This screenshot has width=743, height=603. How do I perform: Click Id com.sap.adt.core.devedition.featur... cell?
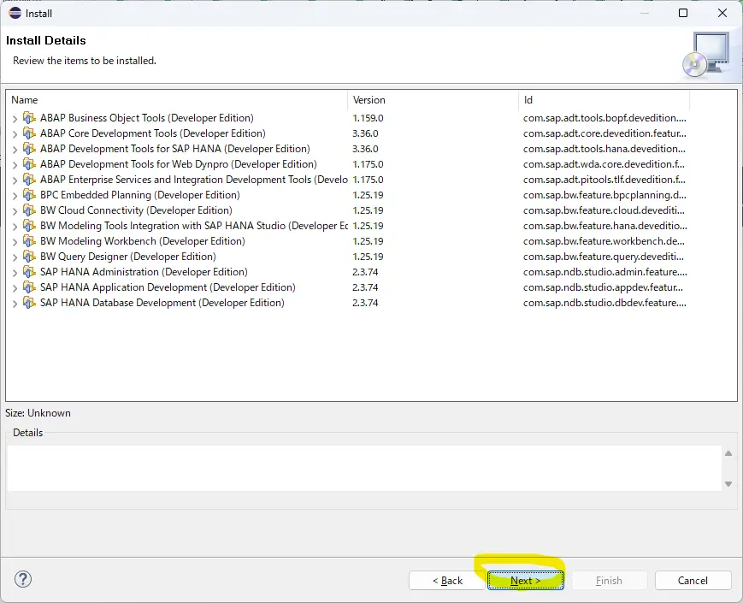(604, 133)
